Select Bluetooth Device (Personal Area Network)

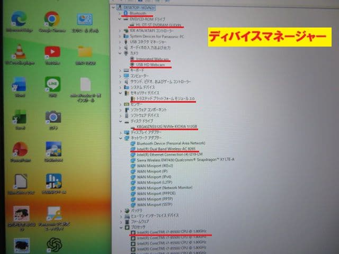pos(171,143)
